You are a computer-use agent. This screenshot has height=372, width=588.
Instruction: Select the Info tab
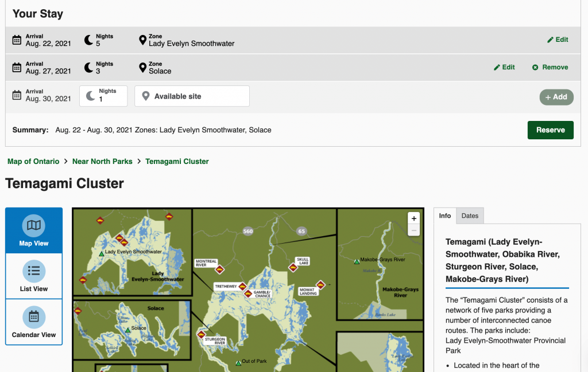(x=445, y=216)
